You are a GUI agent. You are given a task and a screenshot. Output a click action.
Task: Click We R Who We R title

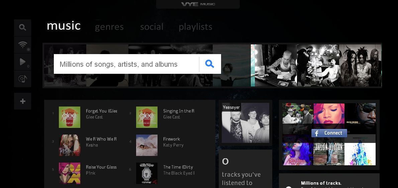pyautogui.click(x=101, y=139)
